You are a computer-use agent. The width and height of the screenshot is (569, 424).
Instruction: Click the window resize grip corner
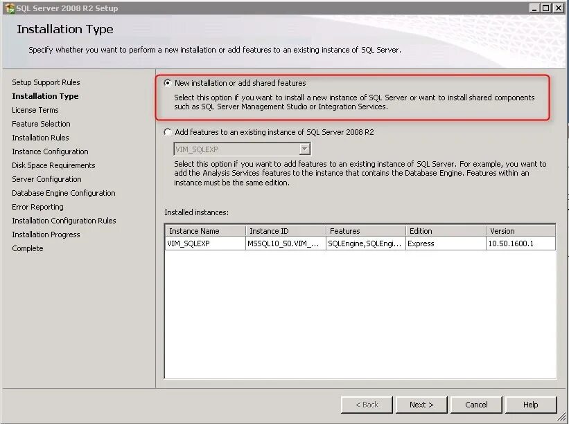562,417
